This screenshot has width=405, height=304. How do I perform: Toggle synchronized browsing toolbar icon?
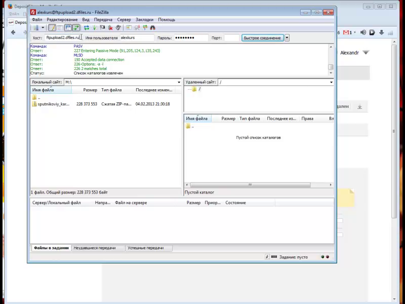(145, 28)
